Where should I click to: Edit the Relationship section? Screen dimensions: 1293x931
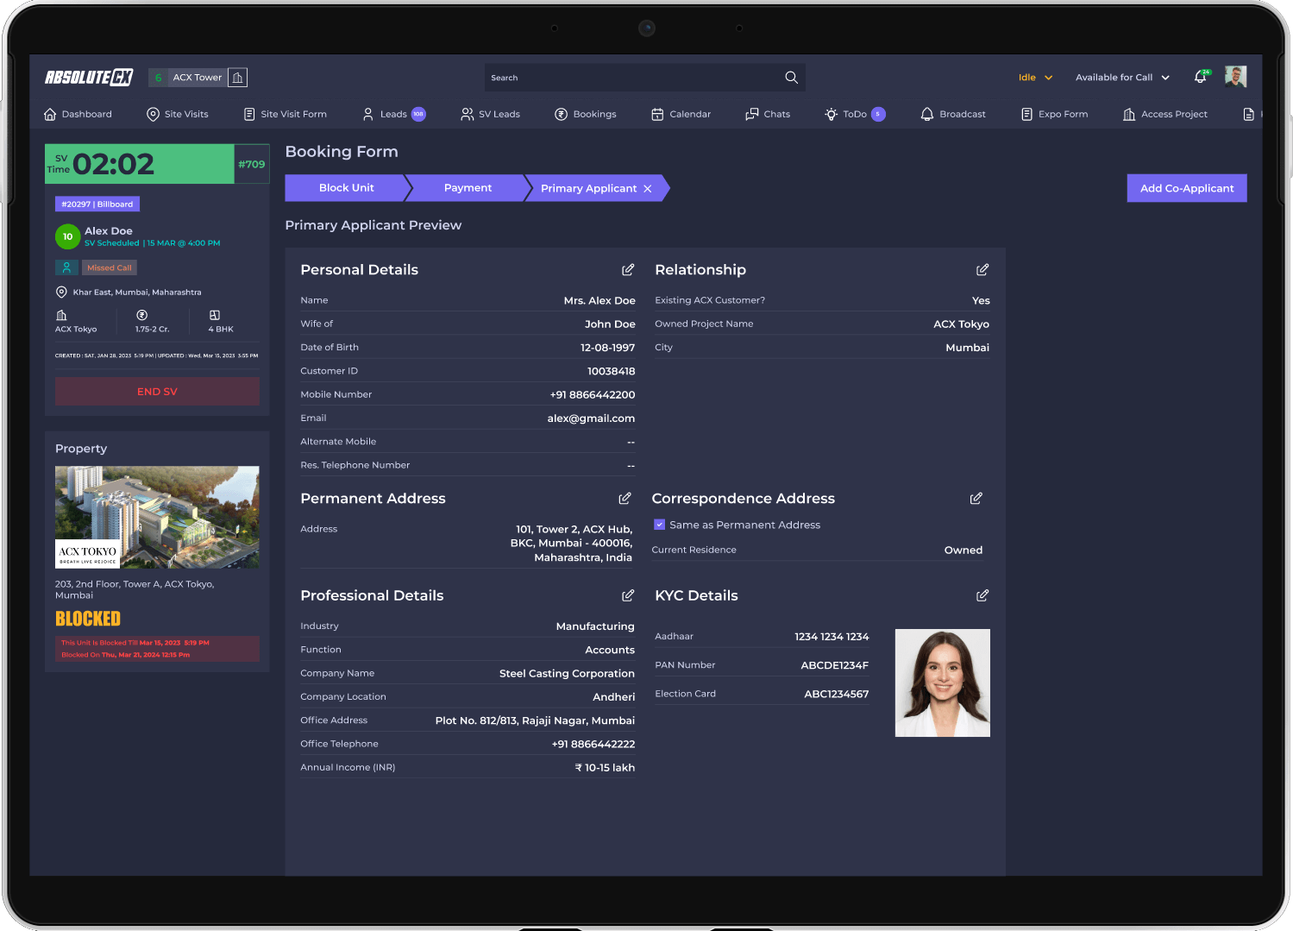click(x=982, y=270)
